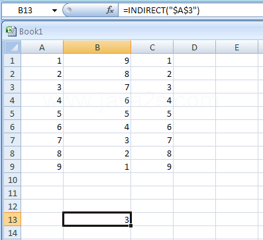Viewport: 263px width, 240px height.
Task: Click the formula bar expand circle handle
Action: click(x=69, y=10)
